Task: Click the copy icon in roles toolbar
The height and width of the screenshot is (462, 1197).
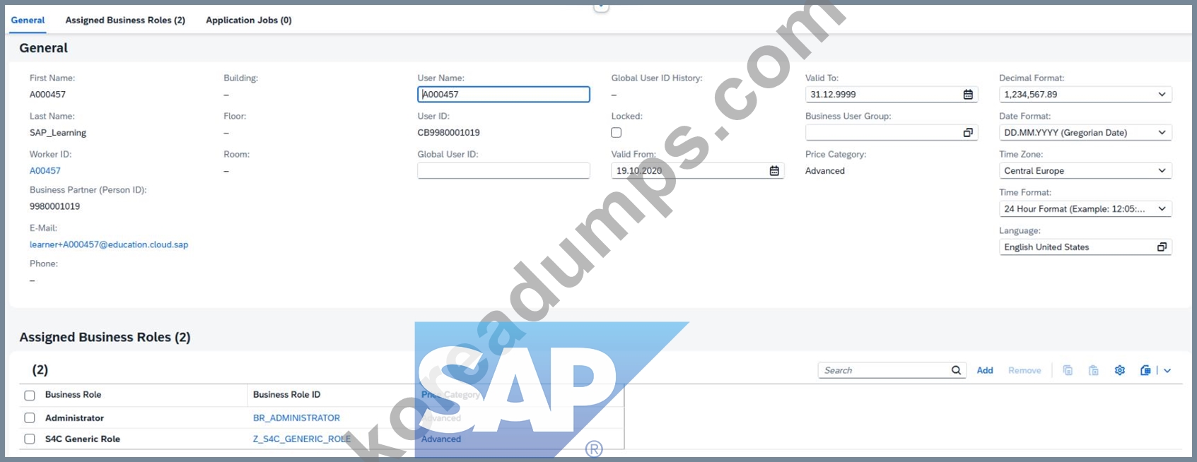Action: click(x=1068, y=370)
